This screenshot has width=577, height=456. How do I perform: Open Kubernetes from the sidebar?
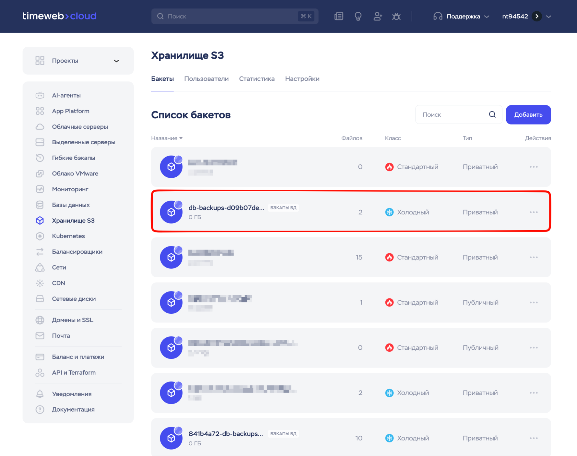(68, 236)
